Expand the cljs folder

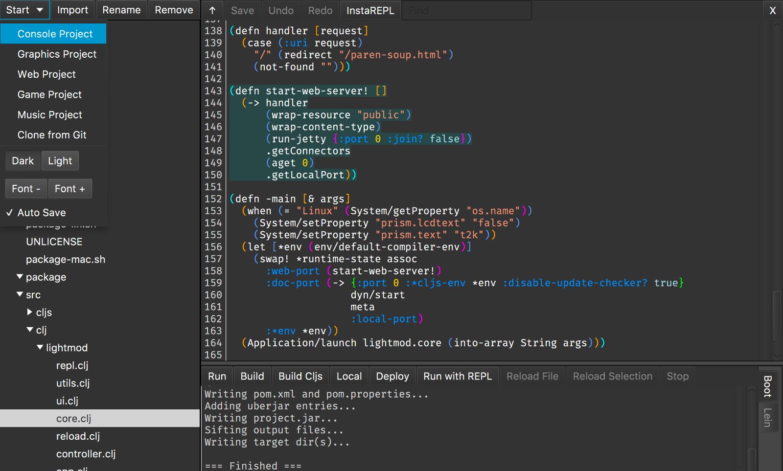(x=28, y=312)
